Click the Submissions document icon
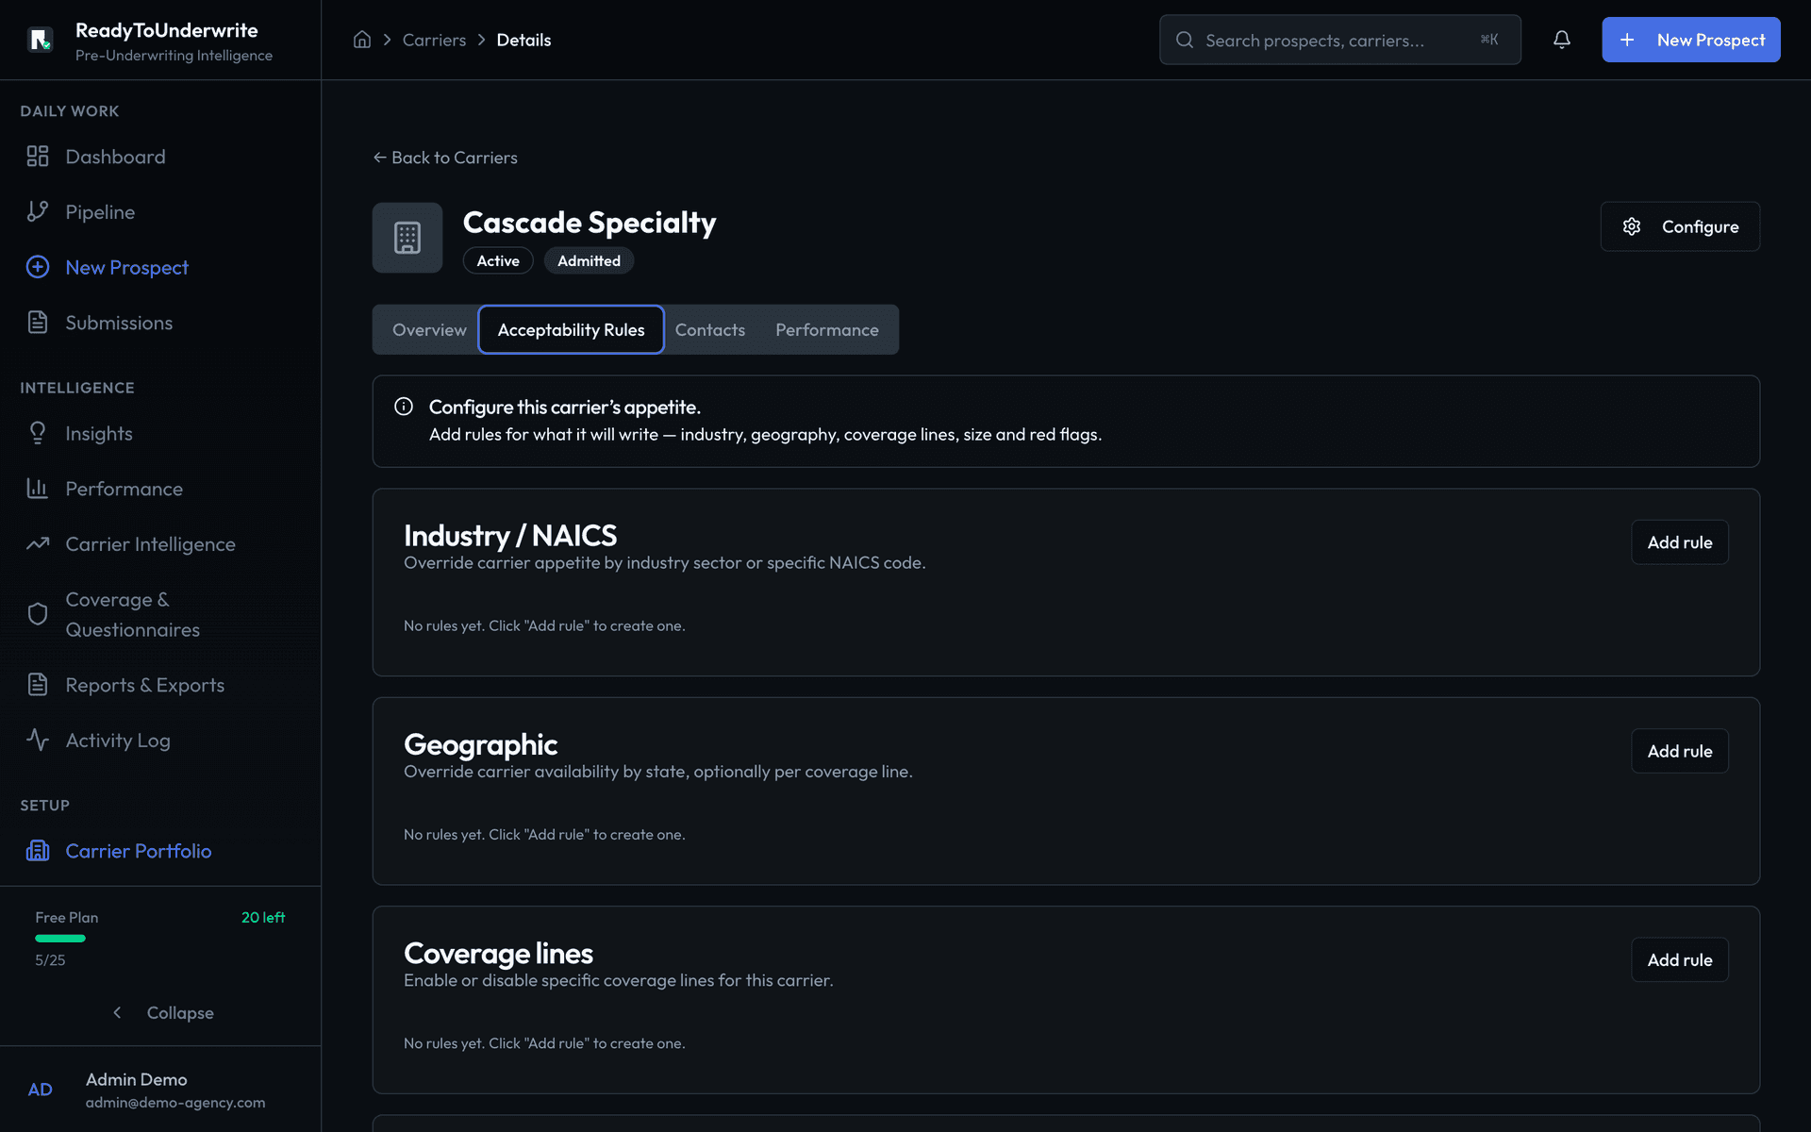 coord(38,323)
